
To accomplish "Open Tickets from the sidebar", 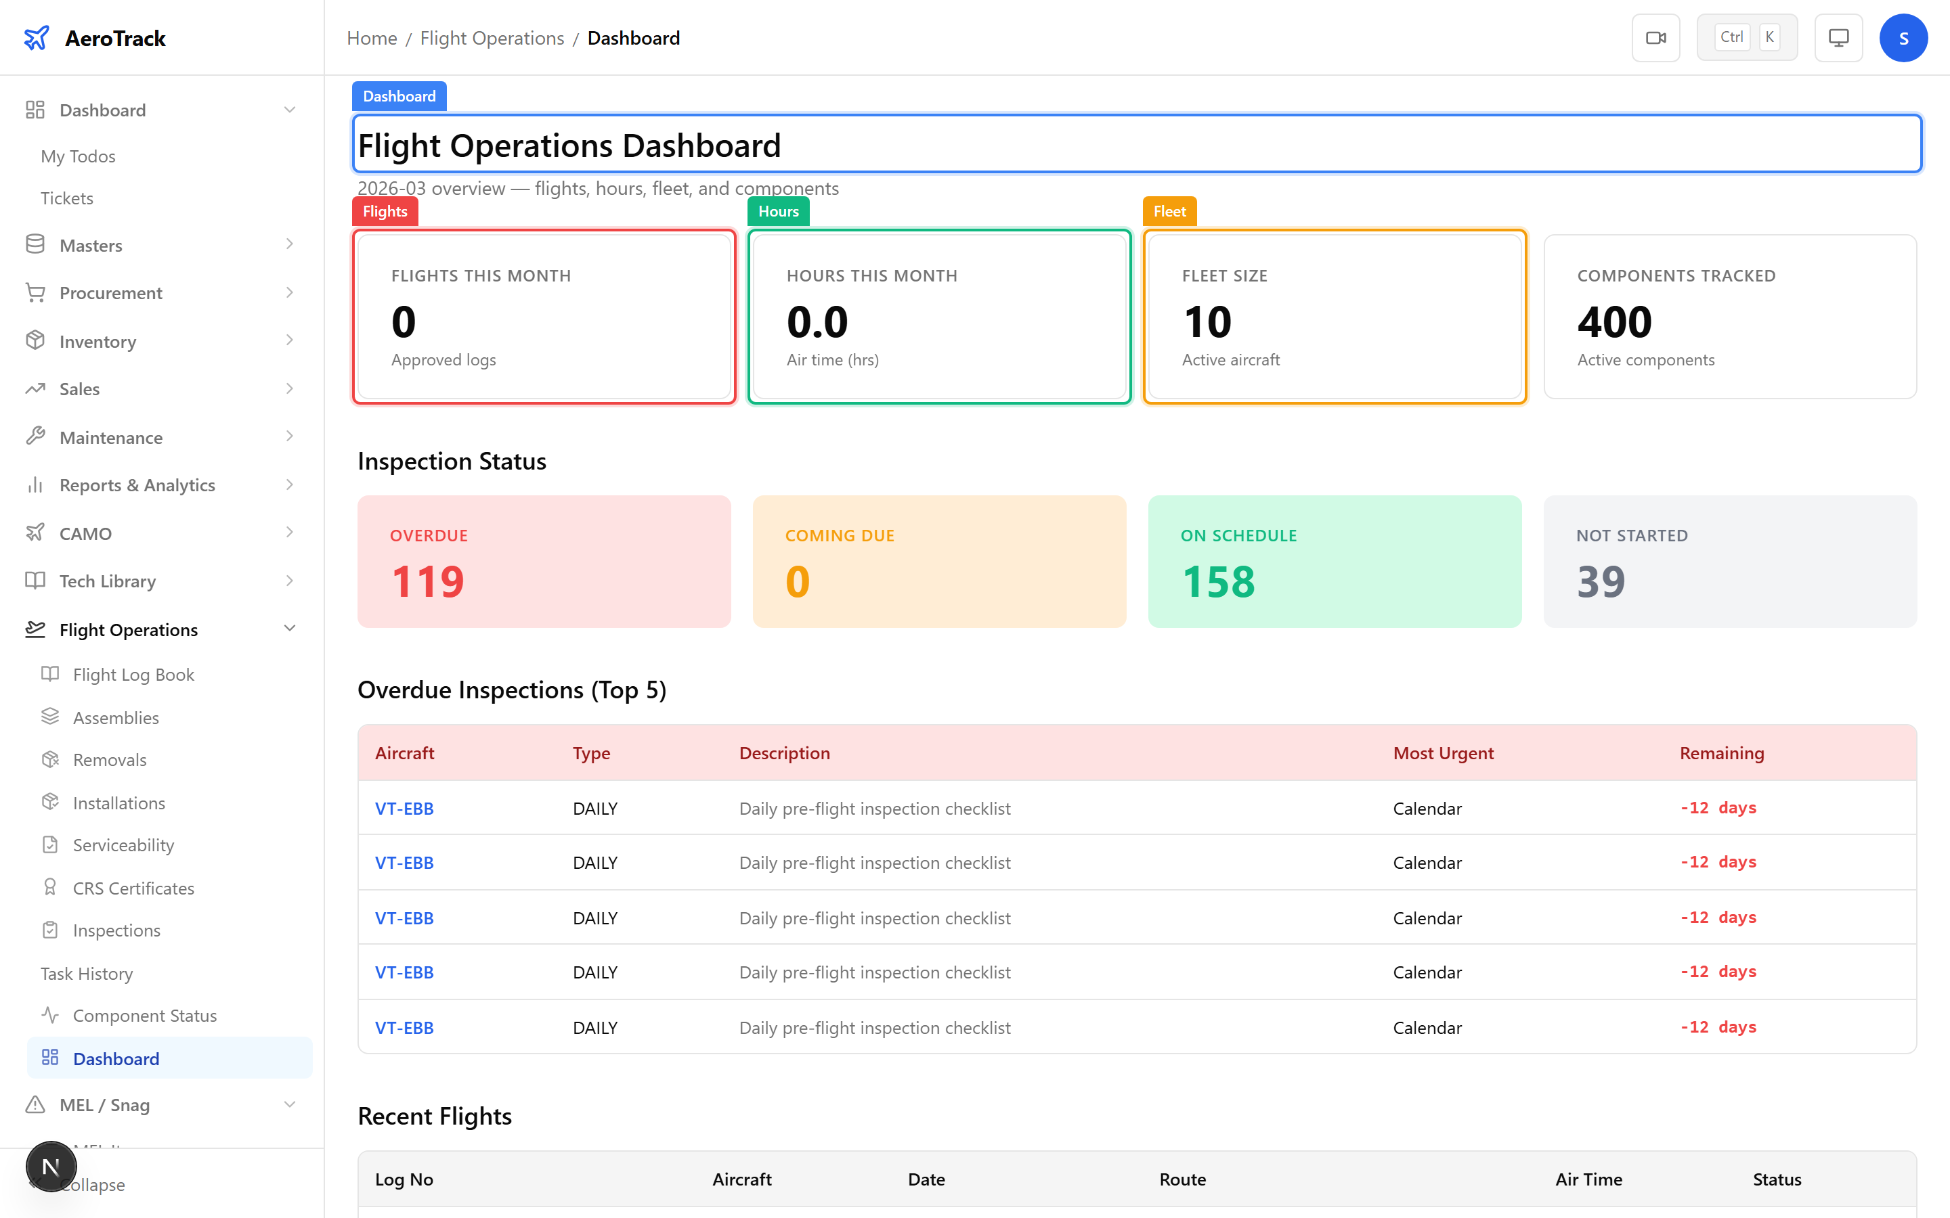I will [67, 198].
